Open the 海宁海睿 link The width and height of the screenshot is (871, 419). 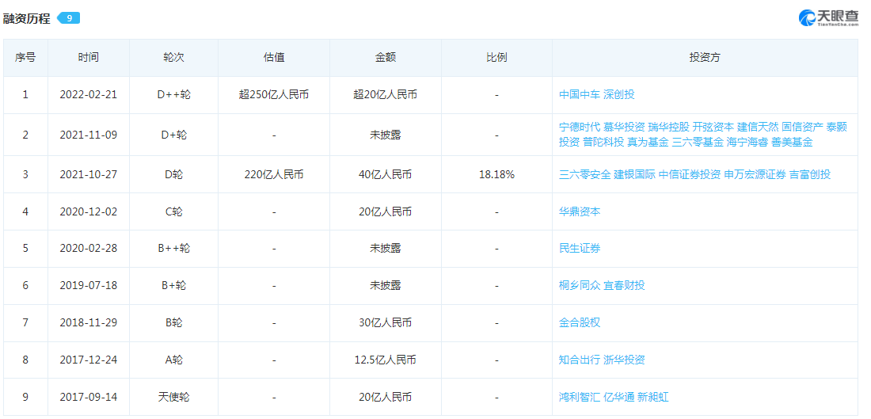pos(747,143)
